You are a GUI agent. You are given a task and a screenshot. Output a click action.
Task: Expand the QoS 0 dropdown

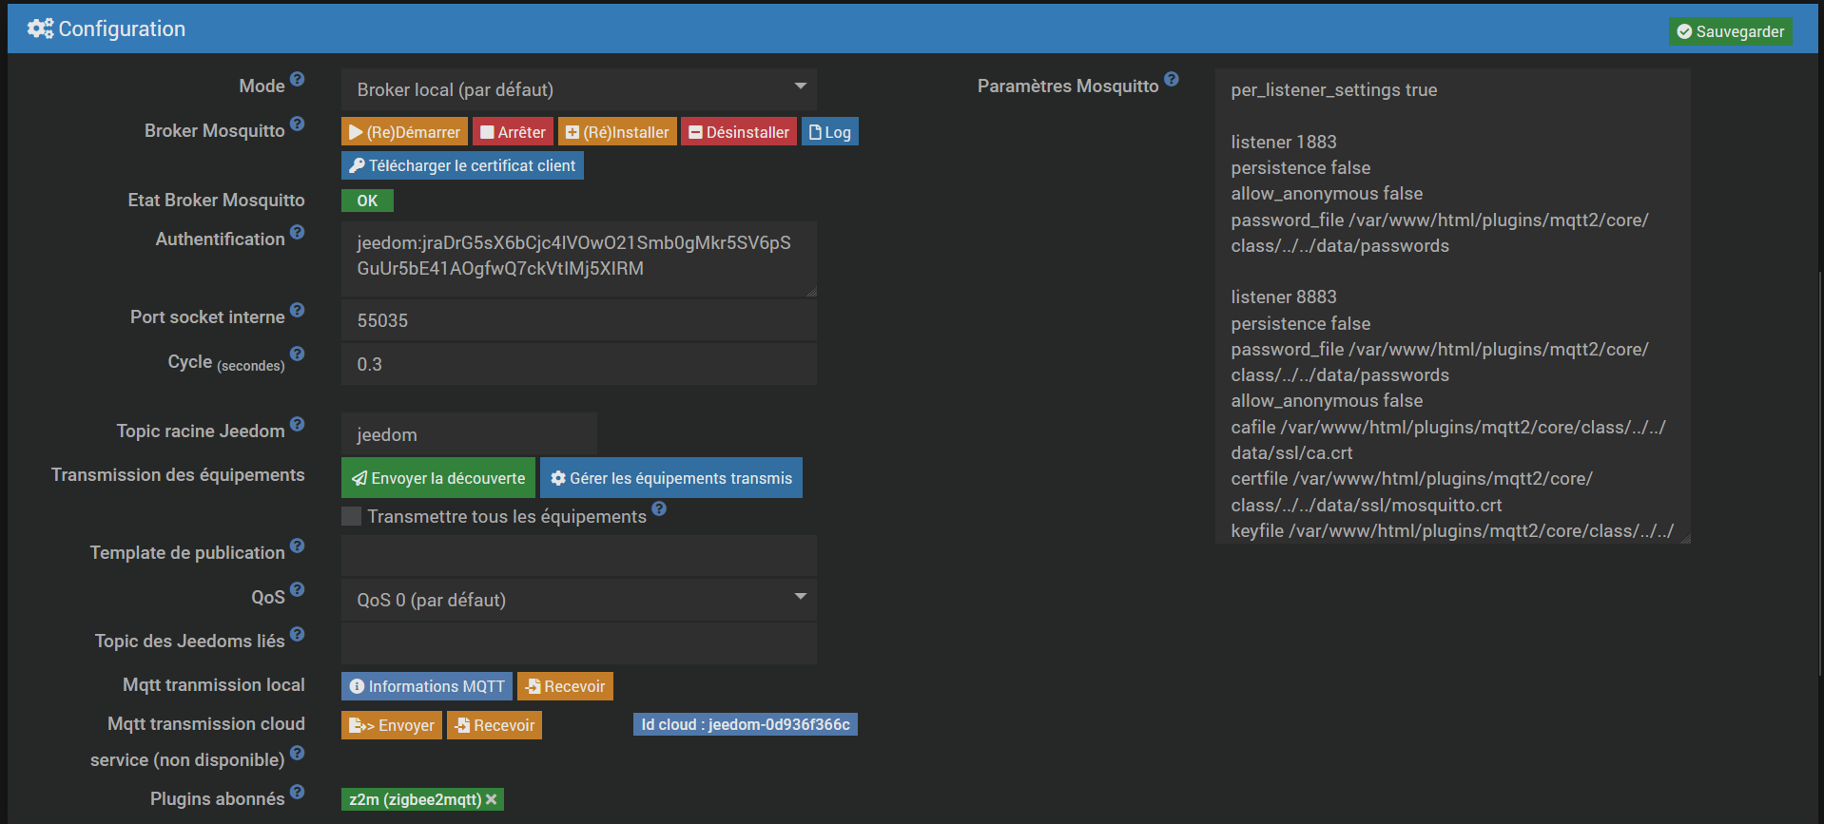click(x=578, y=600)
